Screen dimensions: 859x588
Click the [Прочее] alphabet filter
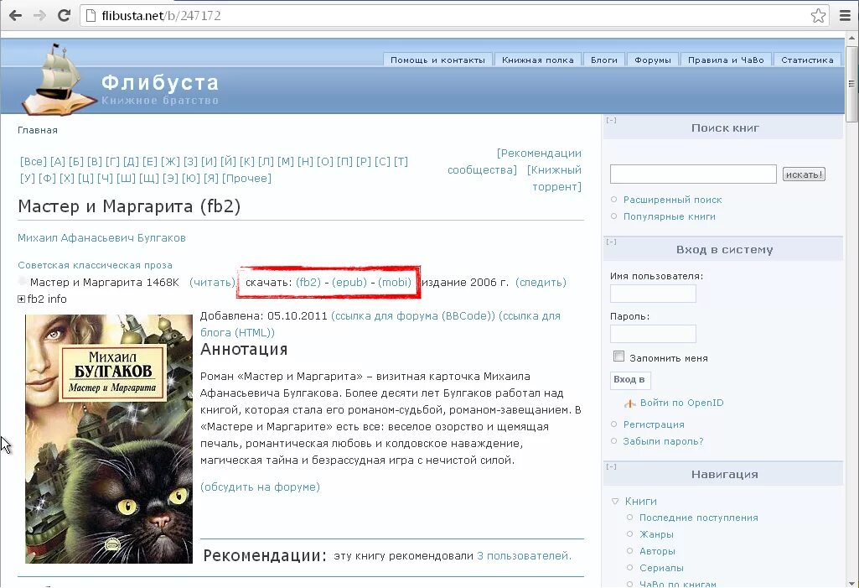click(x=246, y=179)
